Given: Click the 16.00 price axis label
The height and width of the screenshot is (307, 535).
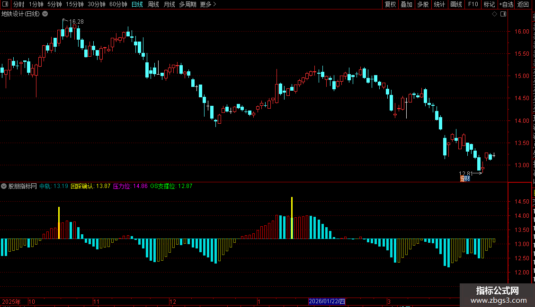Looking at the screenshot, I should pyautogui.click(x=522, y=31).
